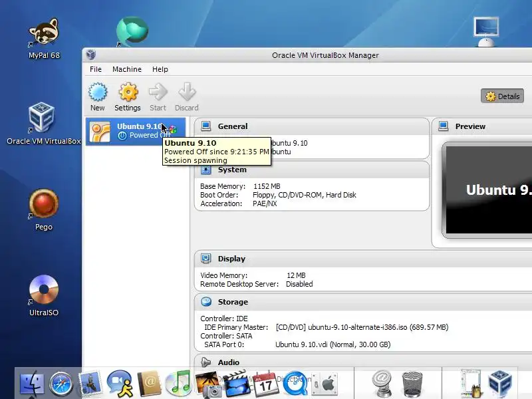This screenshot has width=532, height=399.
Task: Open the Address Book icon in the dock
Action: coord(148,384)
